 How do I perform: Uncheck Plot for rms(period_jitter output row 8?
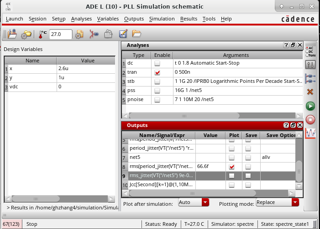click(x=231, y=167)
